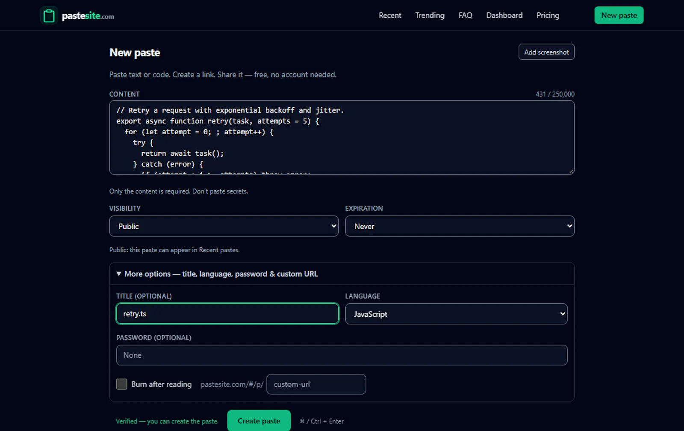Viewport: 684px width, 431px height.
Task: Click the 431 / 250,000 character counter
Action: tap(555, 94)
